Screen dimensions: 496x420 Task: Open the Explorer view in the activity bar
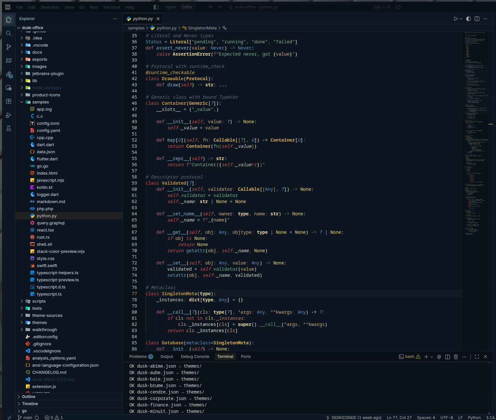tap(9, 20)
